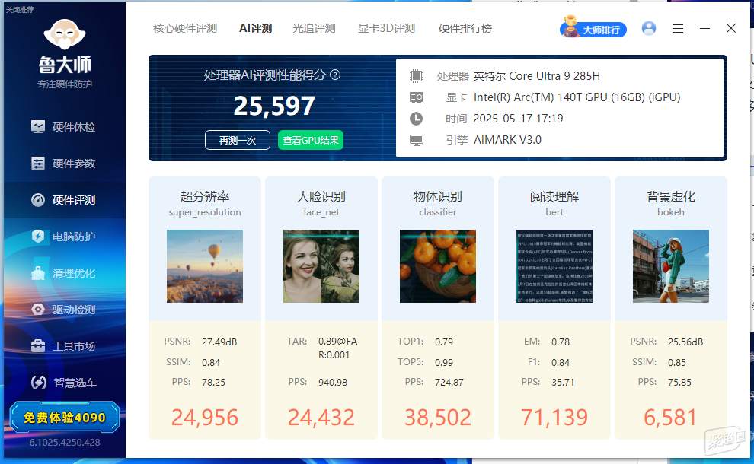The image size is (754, 464).
Task: Click the bert text passage thumbnail
Action: pos(554,266)
